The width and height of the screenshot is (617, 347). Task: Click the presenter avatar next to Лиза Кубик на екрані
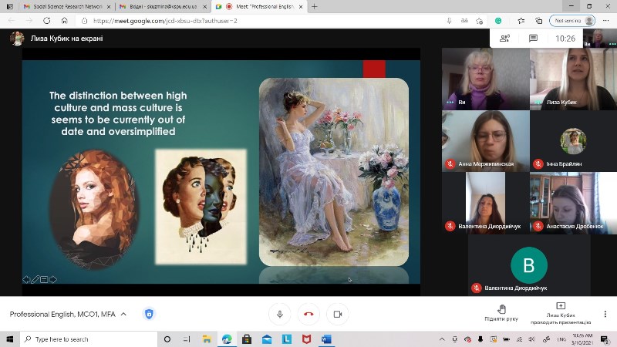coord(17,38)
